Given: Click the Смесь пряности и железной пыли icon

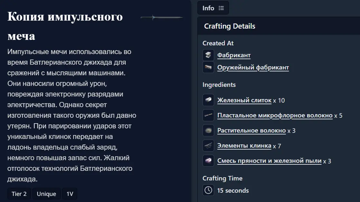Looking at the screenshot, I should pos(208,161).
